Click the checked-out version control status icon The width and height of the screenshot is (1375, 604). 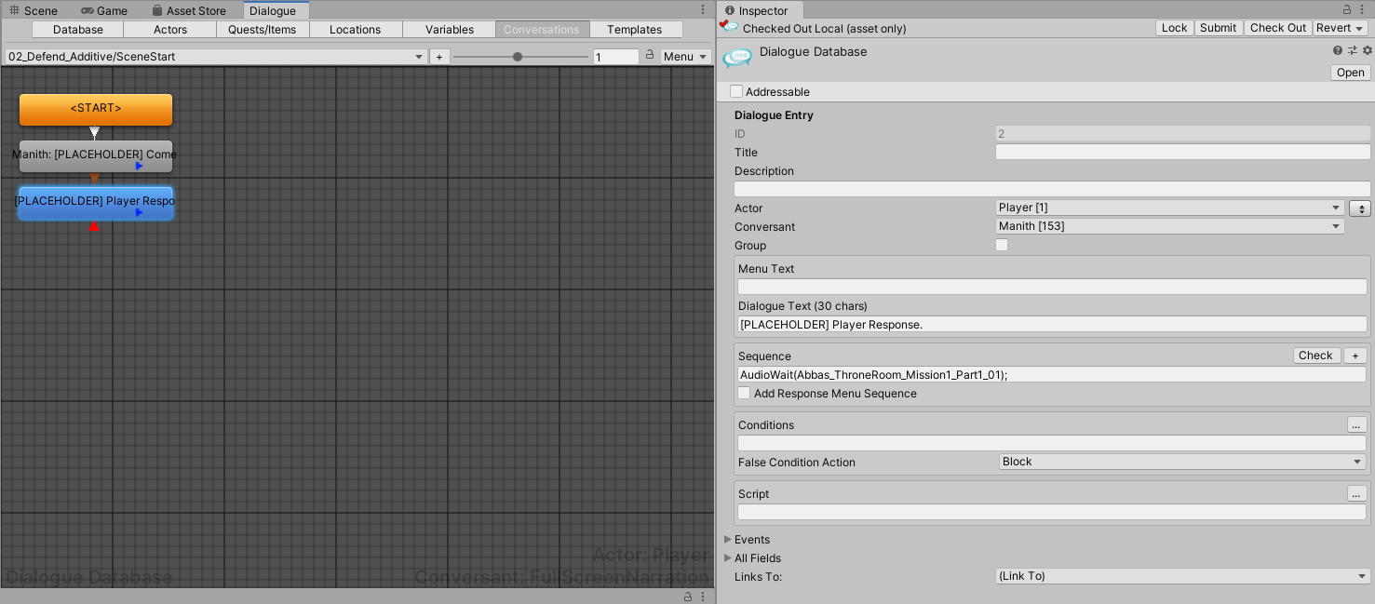click(x=729, y=28)
